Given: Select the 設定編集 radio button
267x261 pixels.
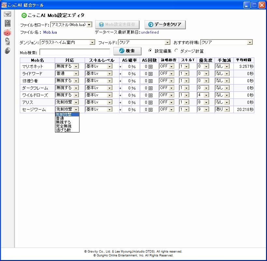Looking at the screenshot, I should [150, 51].
